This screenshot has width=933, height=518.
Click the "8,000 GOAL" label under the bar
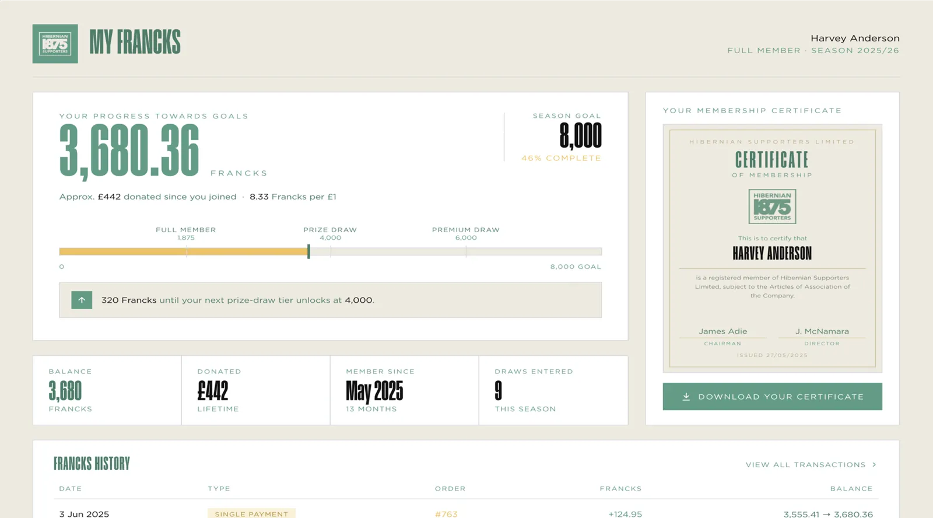(x=576, y=267)
